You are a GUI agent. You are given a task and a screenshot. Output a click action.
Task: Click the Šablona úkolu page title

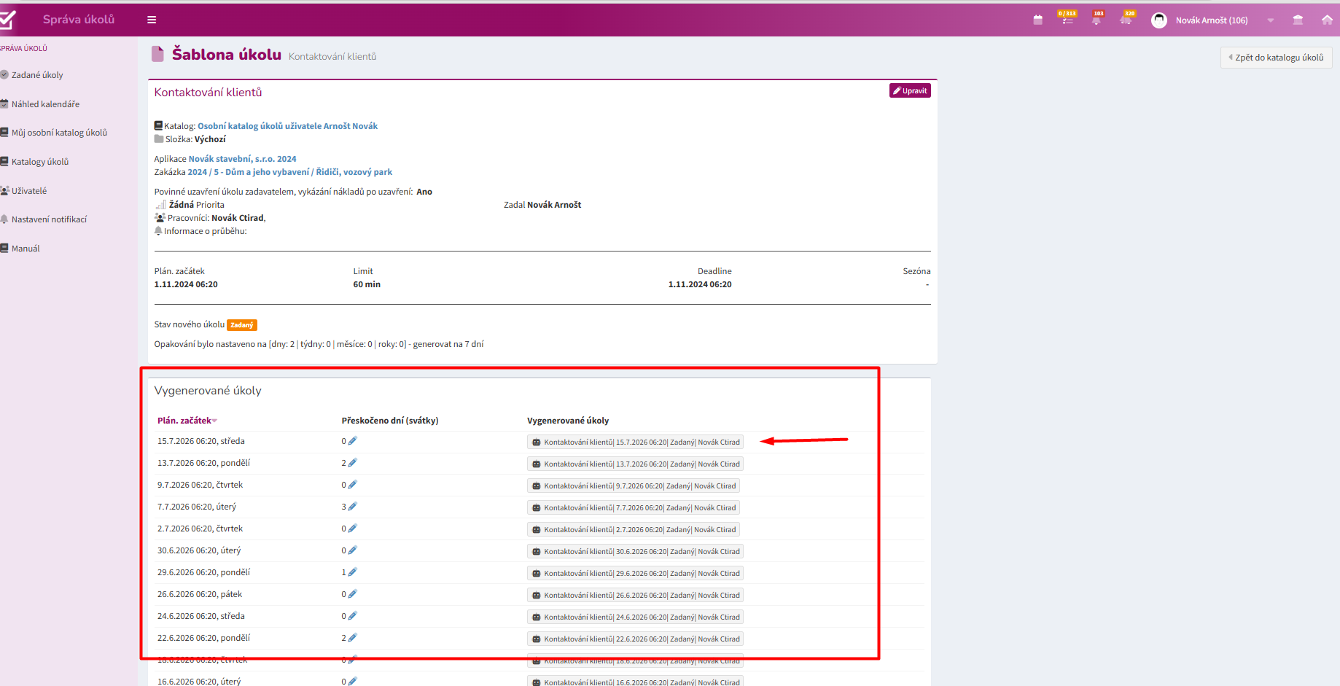(x=227, y=55)
